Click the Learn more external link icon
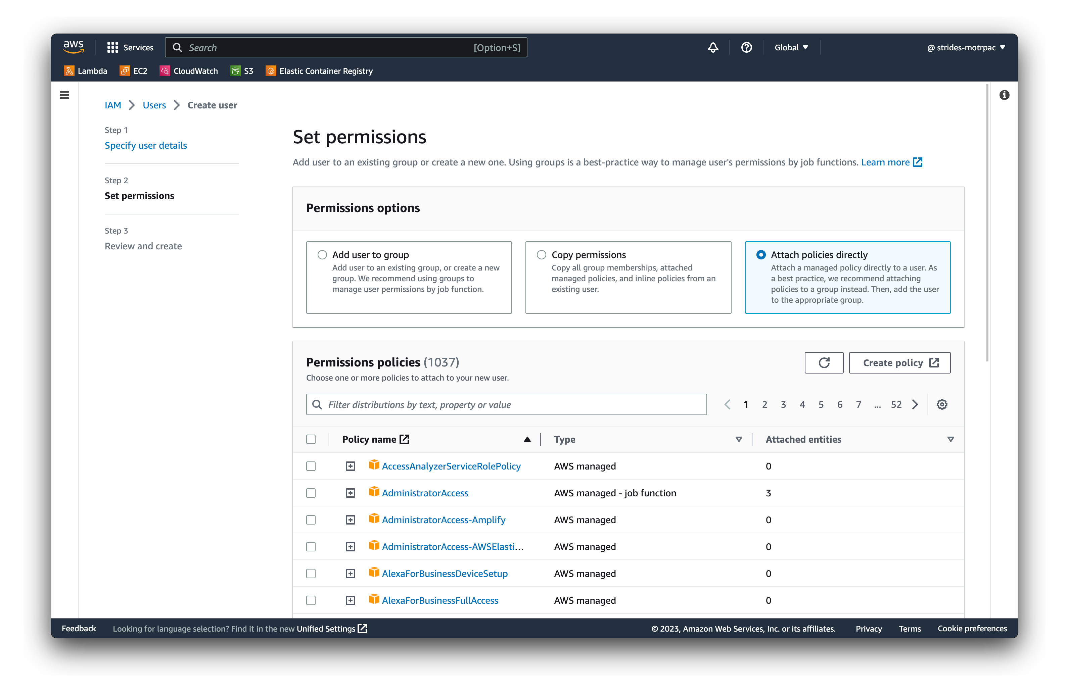The width and height of the screenshot is (1069, 692). pyautogui.click(x=918, y=162)
